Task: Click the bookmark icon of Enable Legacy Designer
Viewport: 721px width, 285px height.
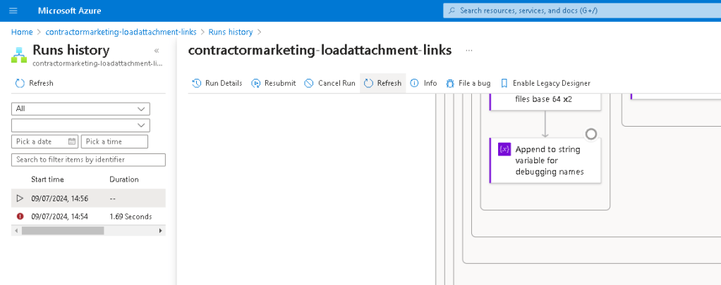Action: point(504,83)
